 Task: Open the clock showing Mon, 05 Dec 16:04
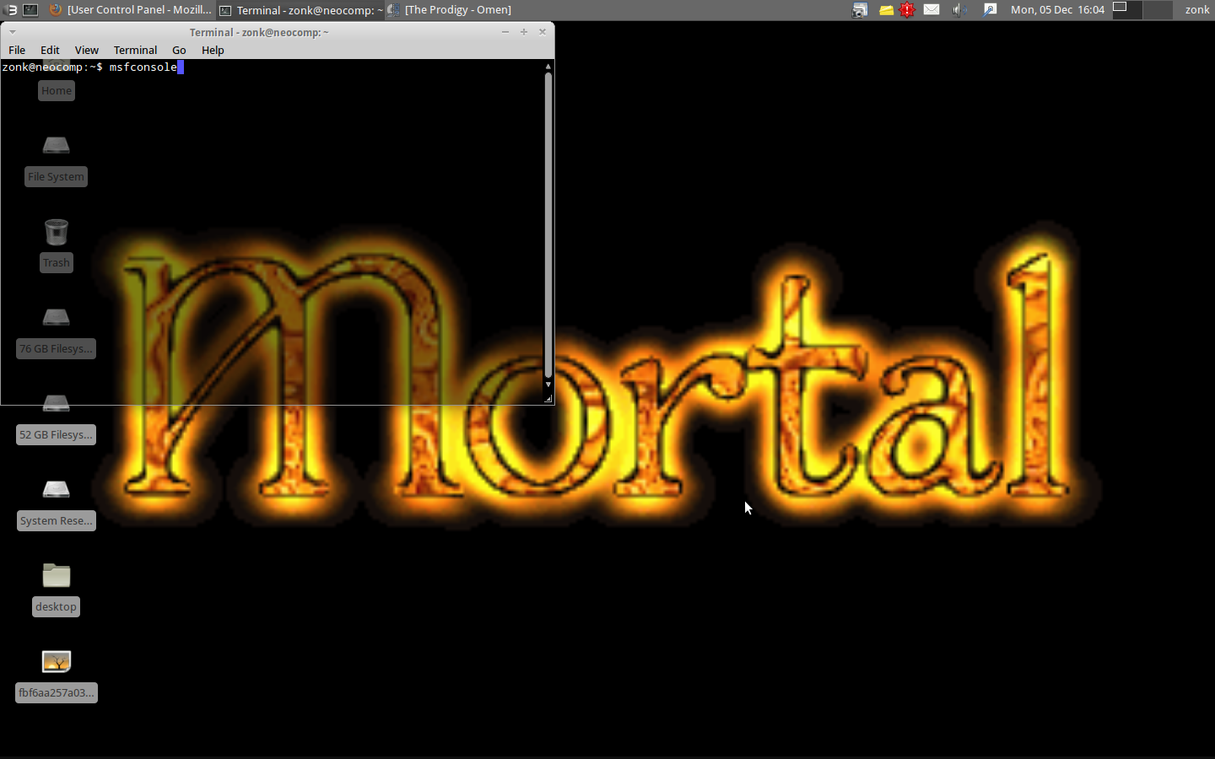(1057, 10)
